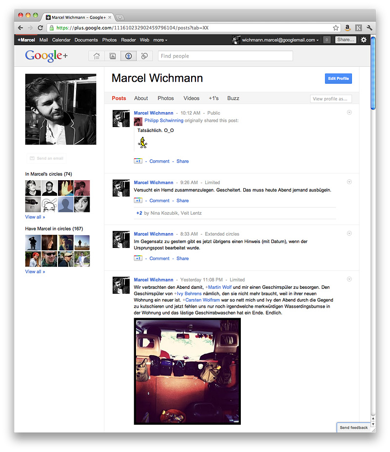
Task: Show the +2 by Nina Kozubik list
Action: click(169, 213)
